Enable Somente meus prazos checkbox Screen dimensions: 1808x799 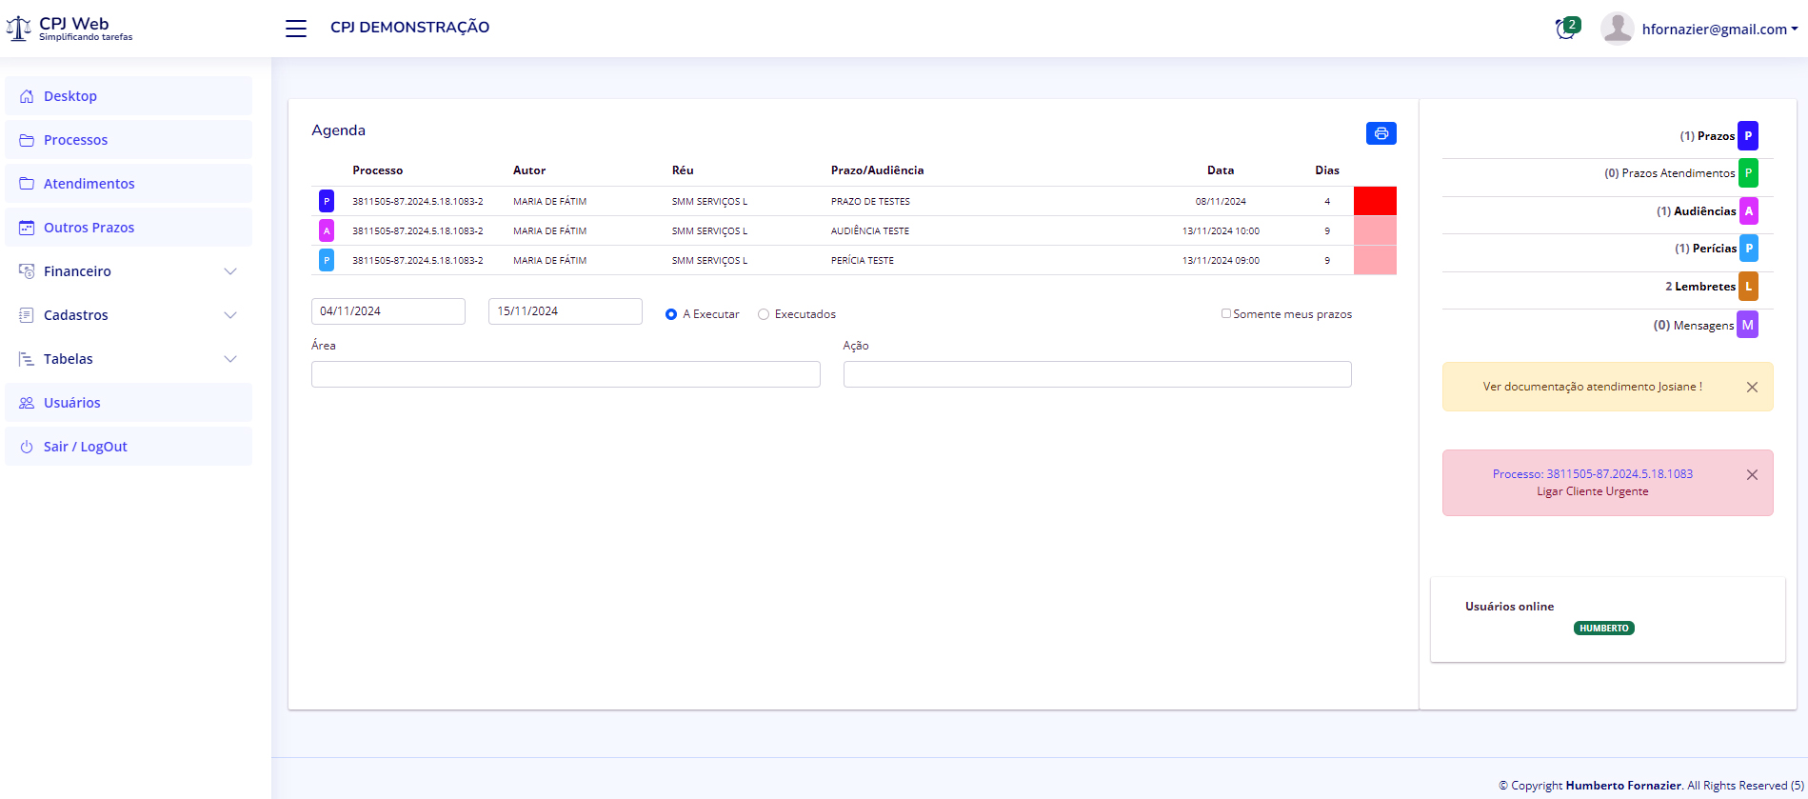[1226, 313]
